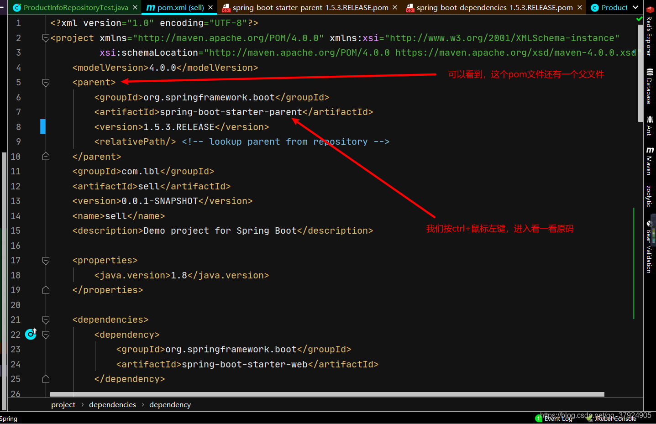Click class icon on ProductInfoRepositoryTest tab
The image size is (656, 424).
17,8
